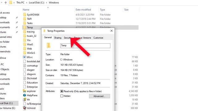Click the IoTEnterprise file icon
Viewport: 198px width, 111px height.
click(24, 104)
